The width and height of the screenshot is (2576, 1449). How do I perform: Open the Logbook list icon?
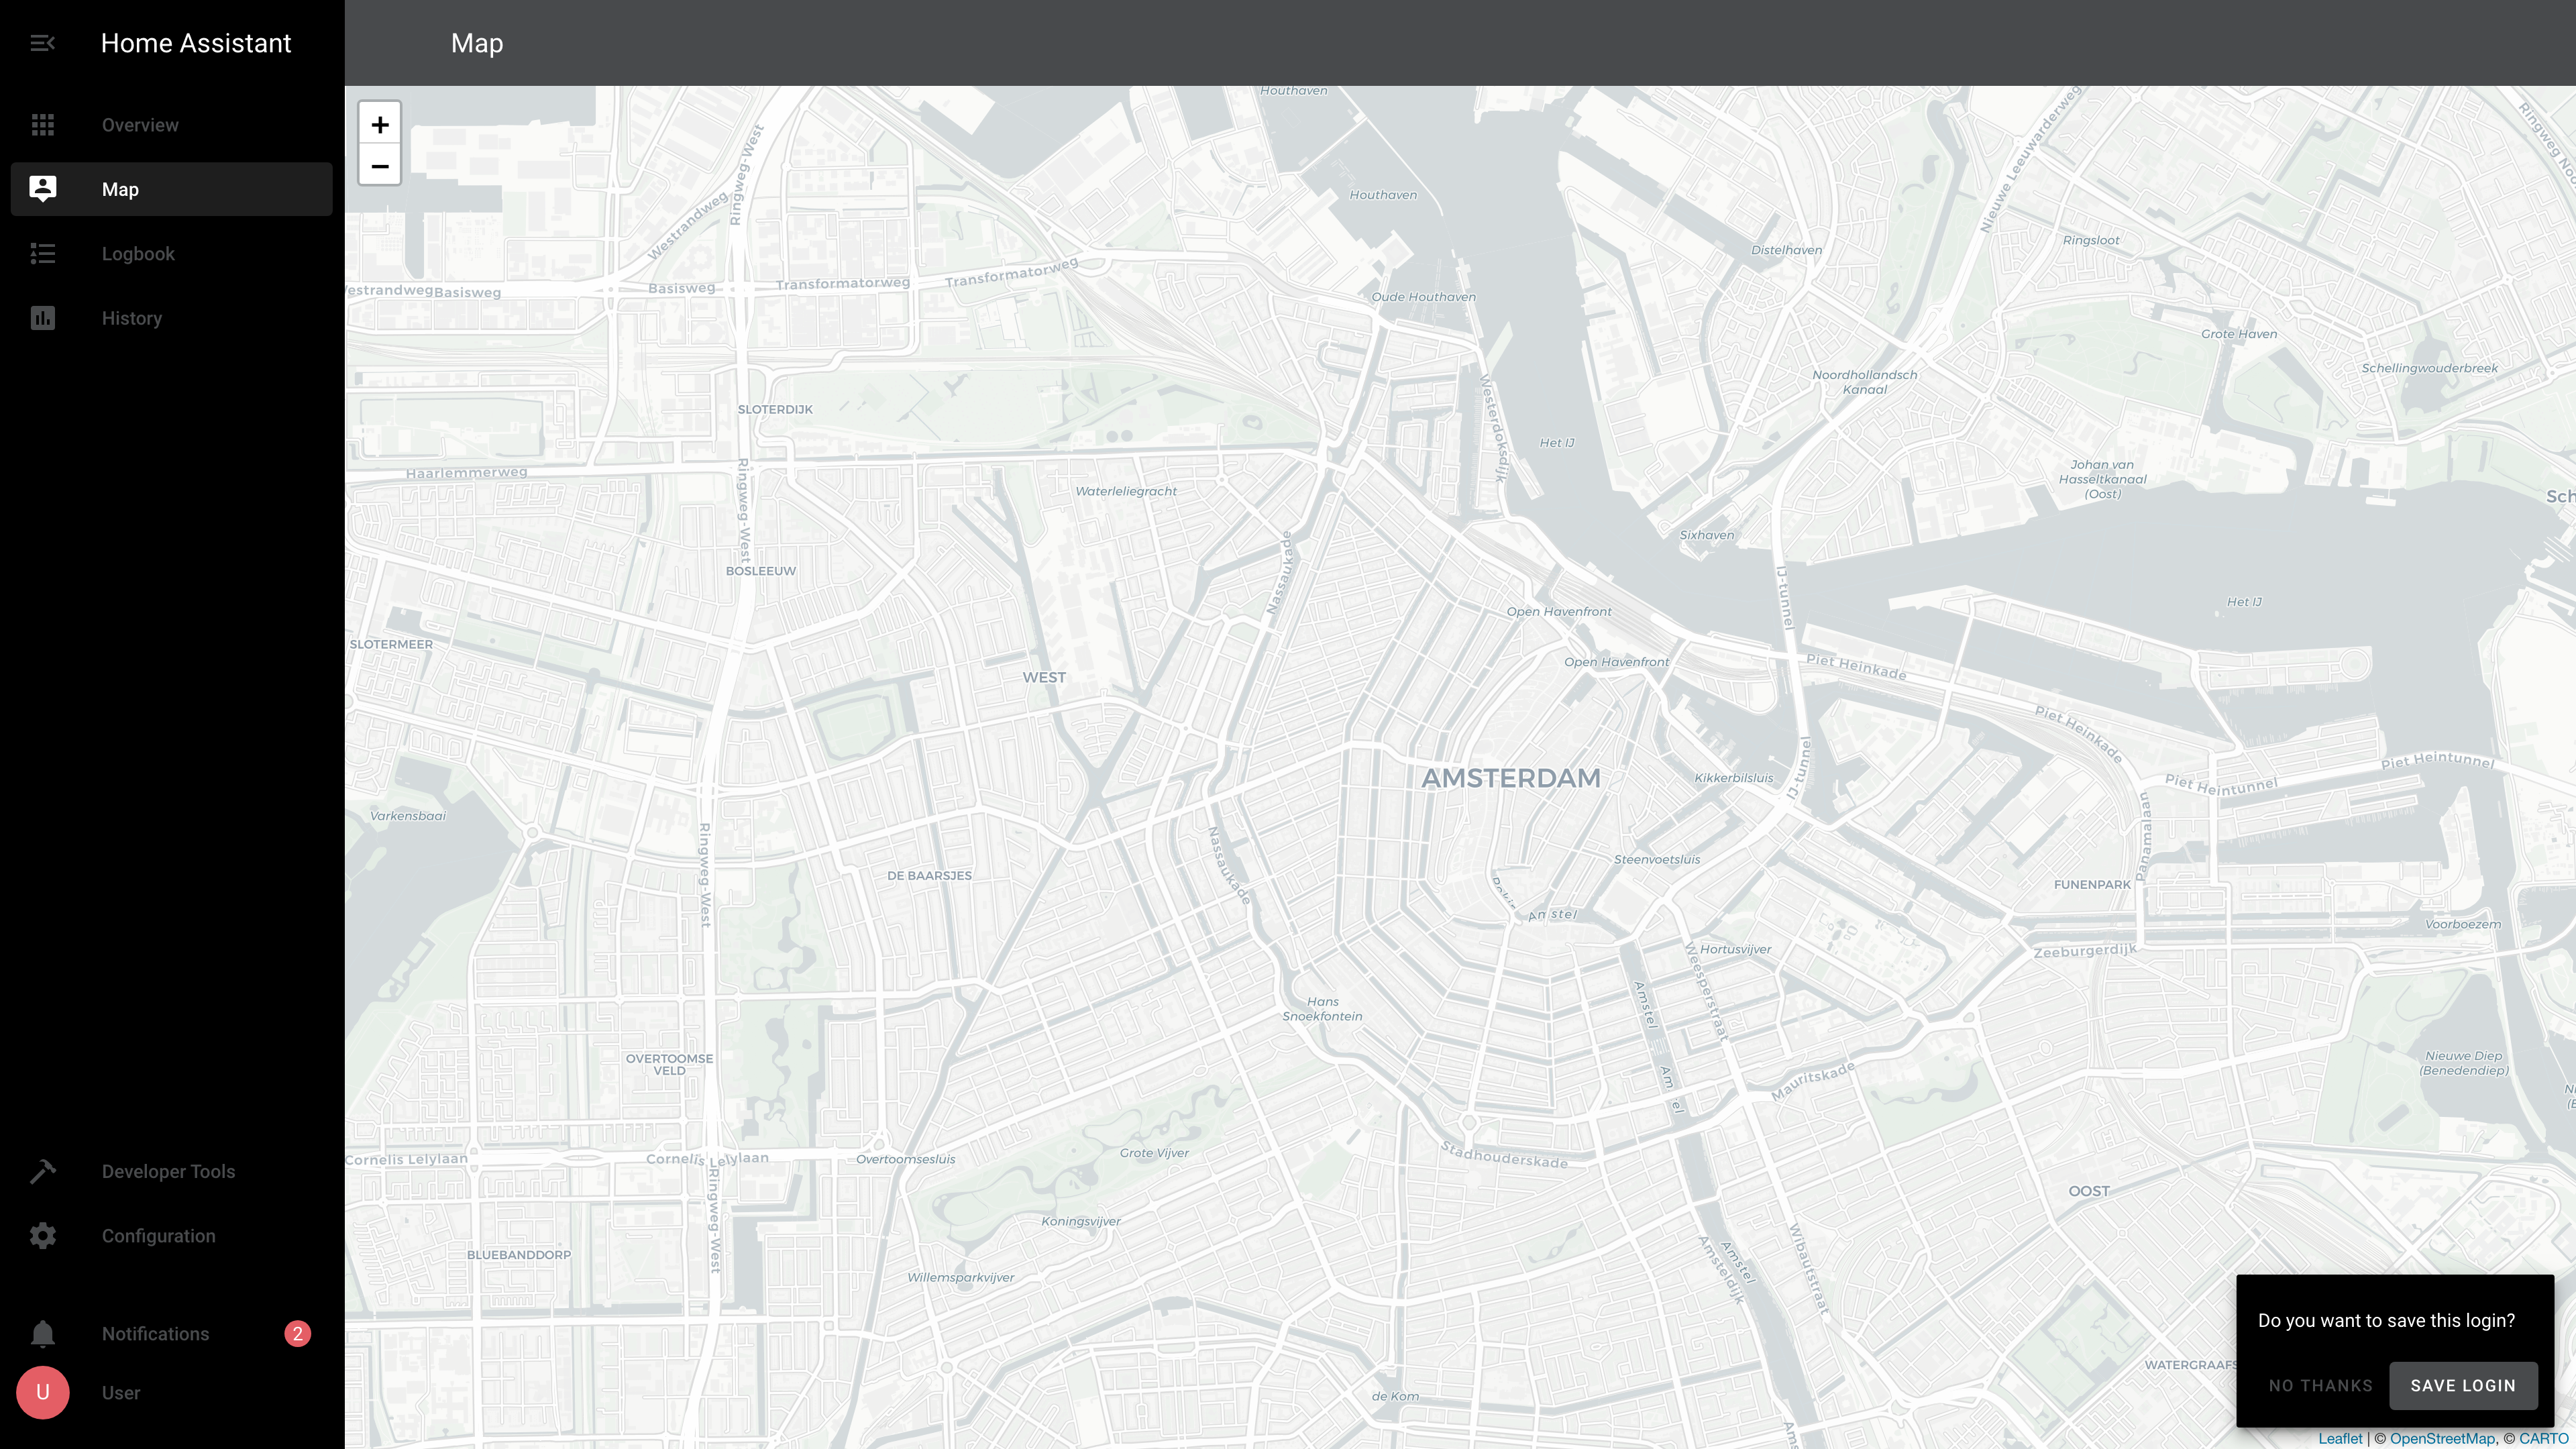42,254
